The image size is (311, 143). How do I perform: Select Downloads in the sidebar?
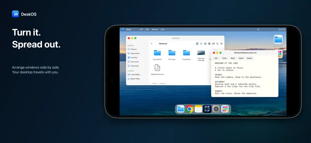click(133, 66)
